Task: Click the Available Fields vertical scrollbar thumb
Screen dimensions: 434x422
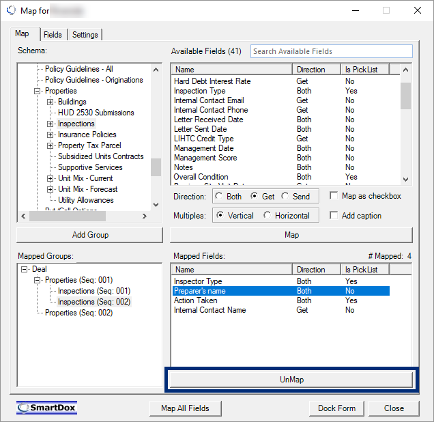Action: pyautogui.click(x=405, y=96)
